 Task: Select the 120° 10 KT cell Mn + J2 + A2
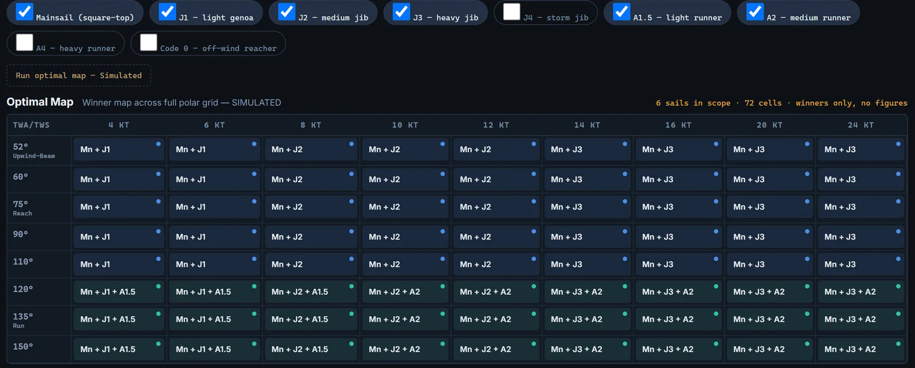(x=405, y=291)
